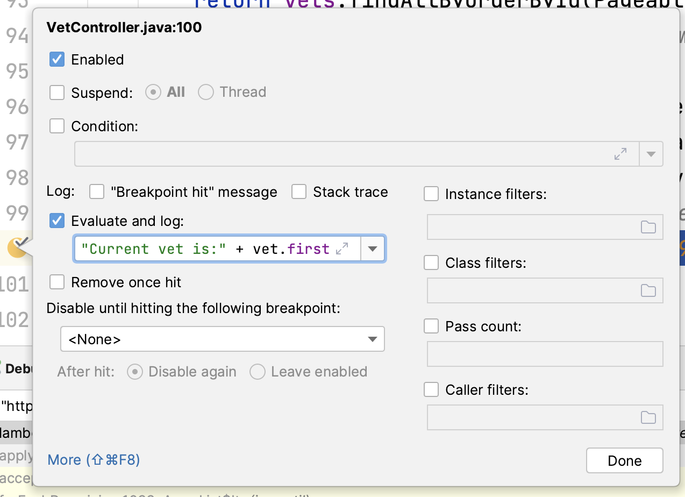The height and width of the screenshot is (497, 685).
Task: Open the Caller filters folder chooser
Action: click(648, 417)
